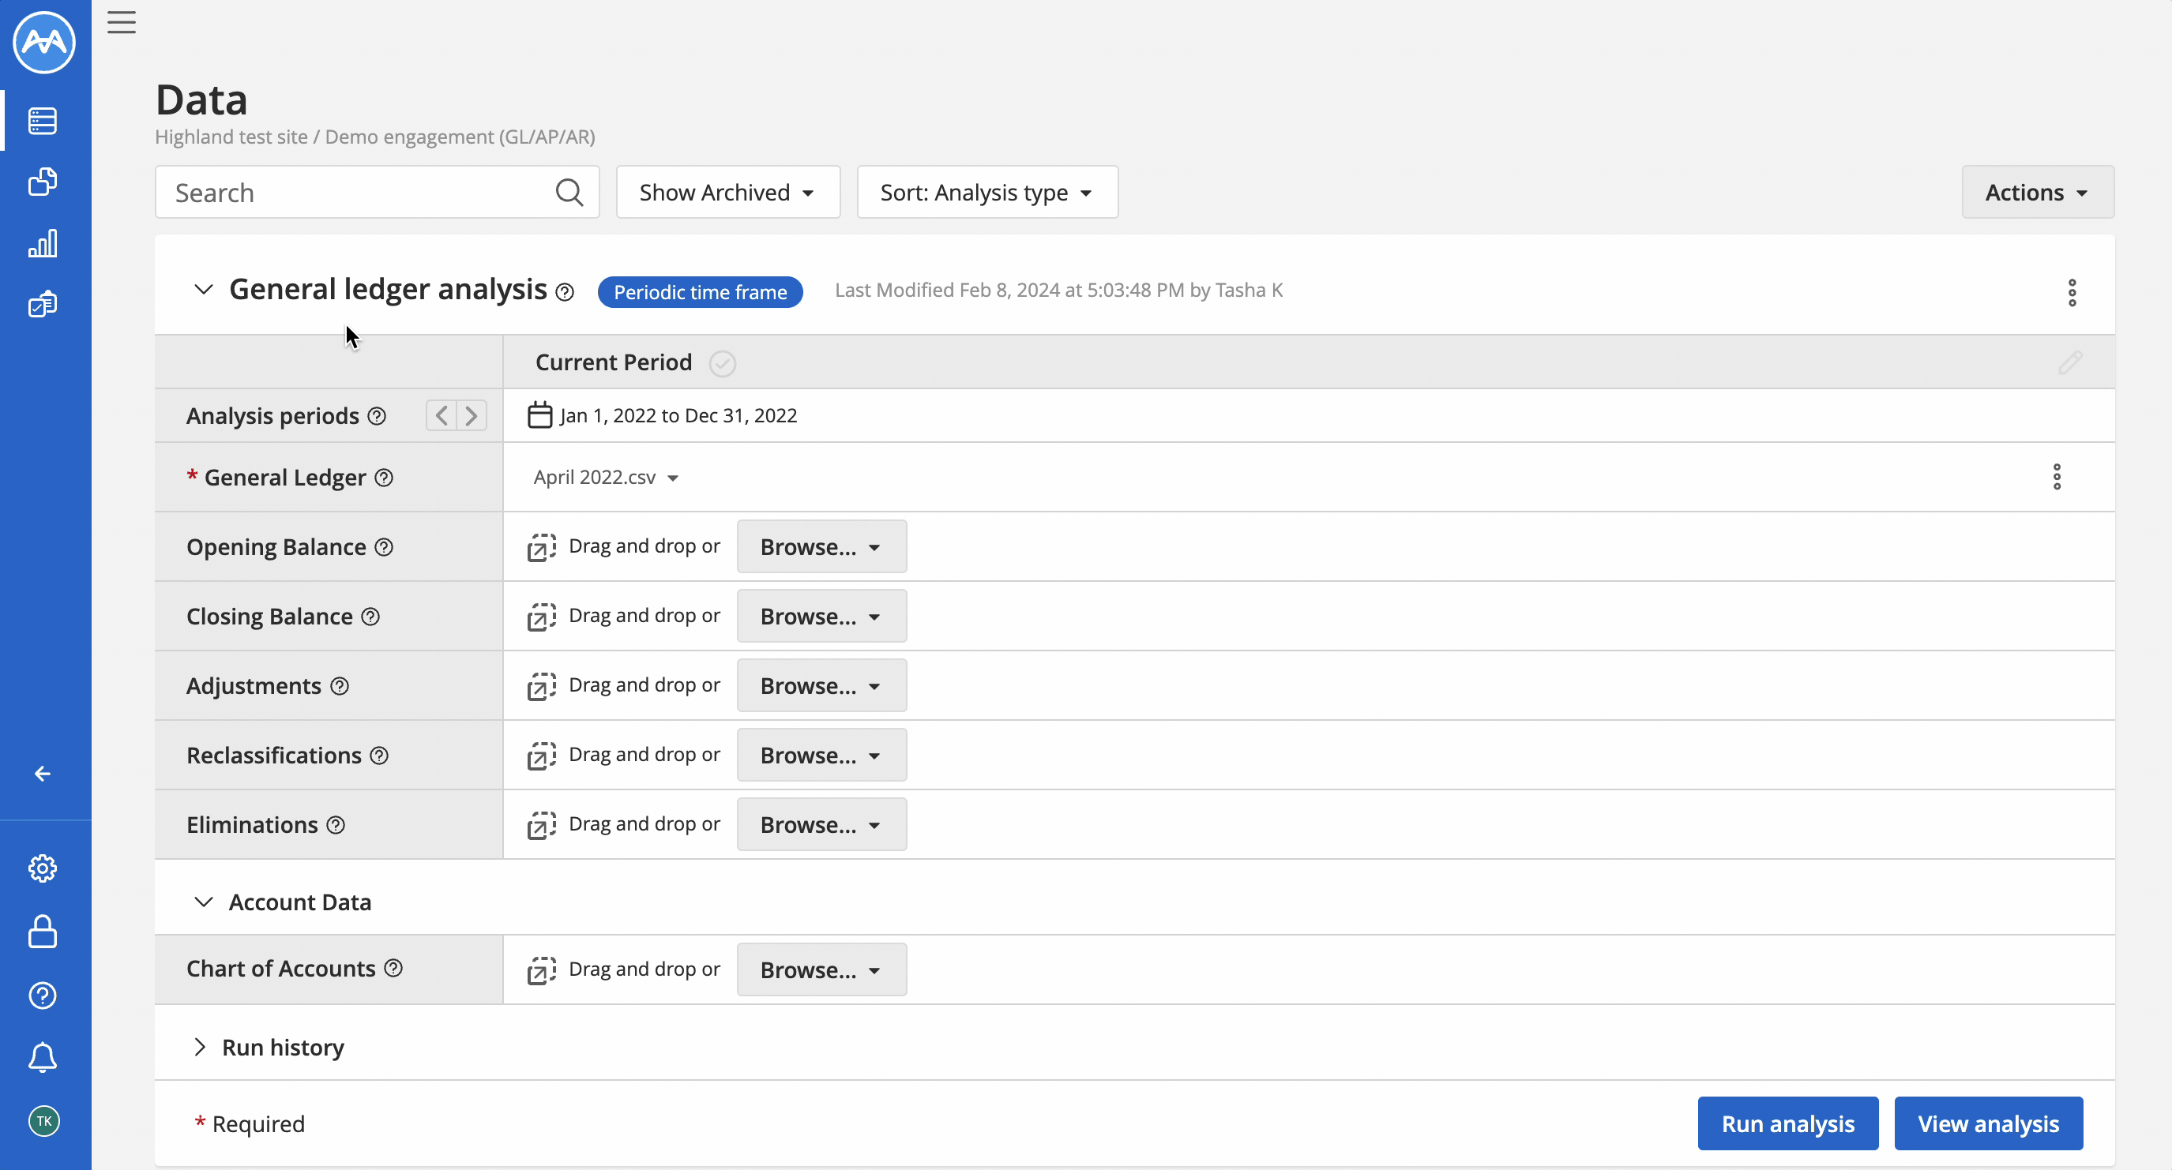This screenshot has height=1170, width=2172.
Task: Open Browse dropdown for Opening Balance
Action: (821, 547)
